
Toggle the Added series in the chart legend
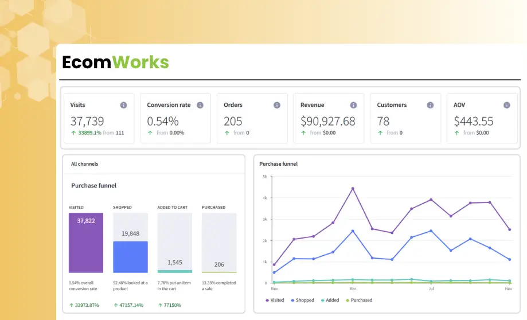pyautogui.click(x=330, y=300)
